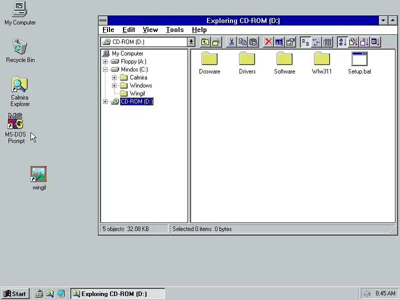Open the Tools menu

click(x=174, y=30)
